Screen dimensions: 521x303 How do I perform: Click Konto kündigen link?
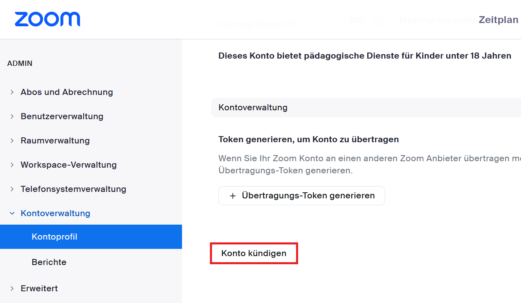254,253
